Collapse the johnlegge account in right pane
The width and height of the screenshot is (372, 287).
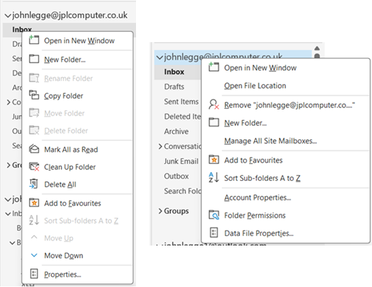click(159, 57)
